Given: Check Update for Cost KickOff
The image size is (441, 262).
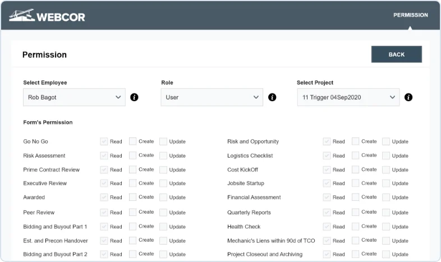Looking at the screenshot, I should [x=386, y=169].
